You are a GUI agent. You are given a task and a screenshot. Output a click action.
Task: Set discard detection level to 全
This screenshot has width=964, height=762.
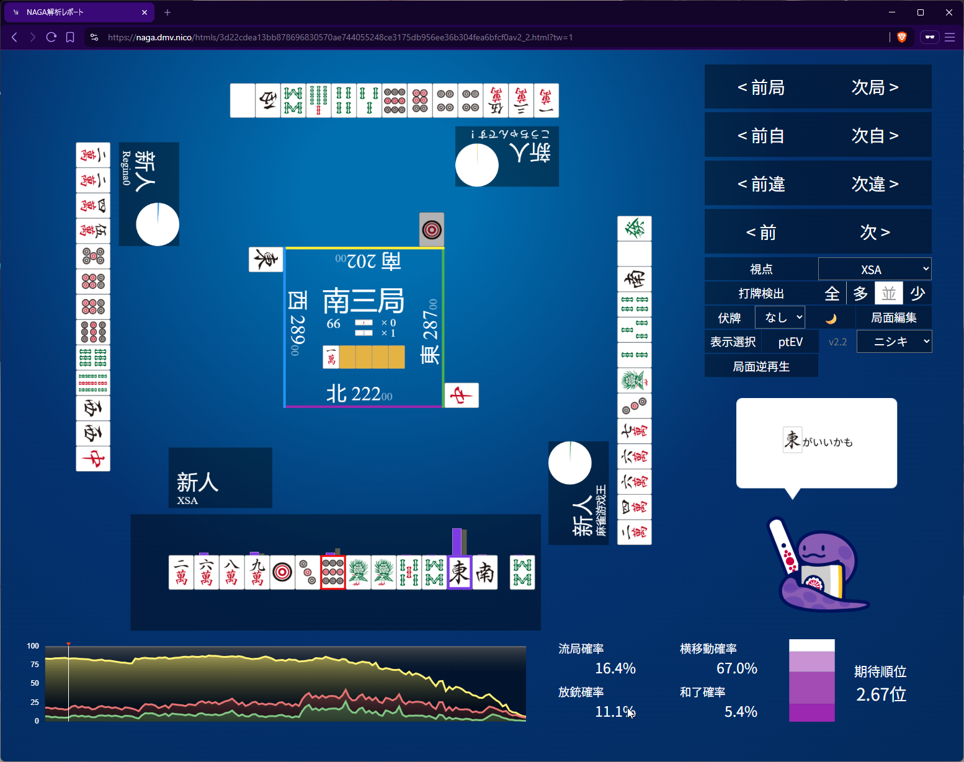point(832,293)
